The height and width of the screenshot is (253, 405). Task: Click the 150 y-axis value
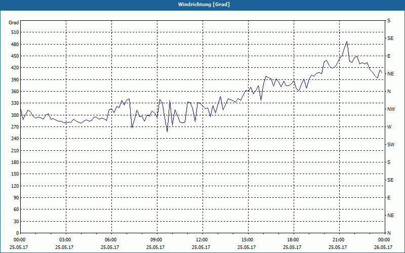click(15, 174)
